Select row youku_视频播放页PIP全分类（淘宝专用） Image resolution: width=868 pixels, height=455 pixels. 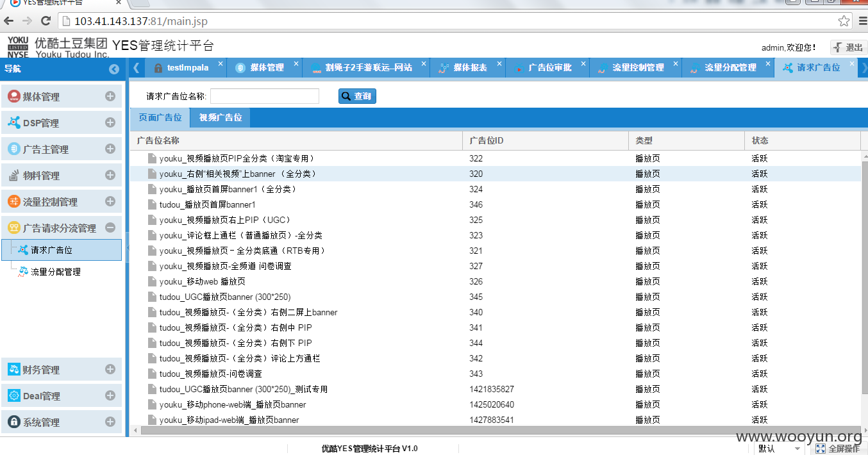pos(495,158)
